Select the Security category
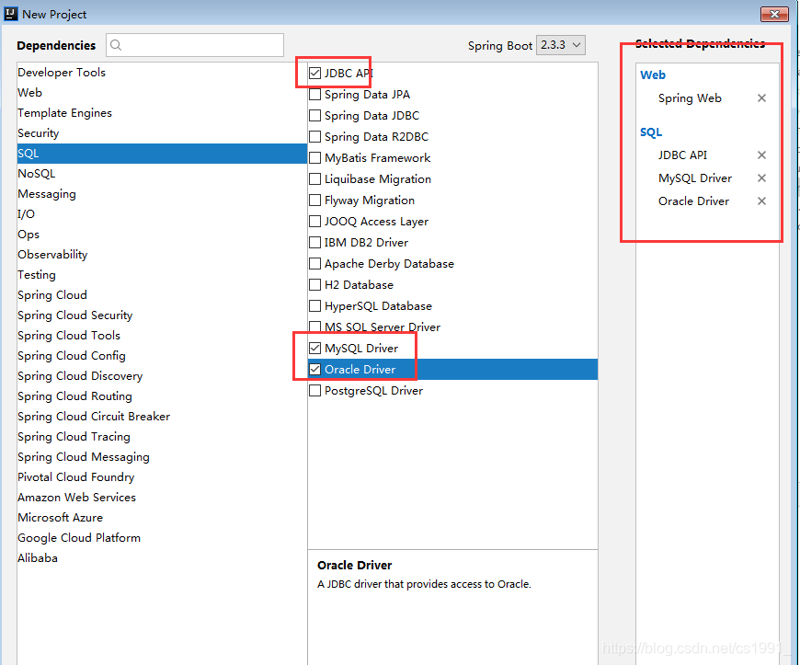Image resolution: width=800 pixels, height=665 pixels. [162, 133]
